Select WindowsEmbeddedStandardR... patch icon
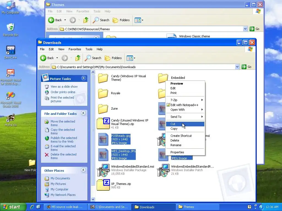Screen dimensions: 282x211 click(163, 170)
